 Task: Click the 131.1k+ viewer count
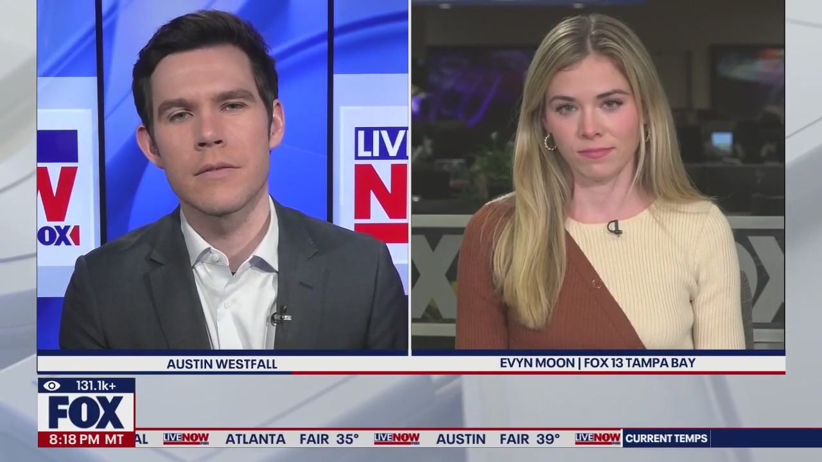[96, 386]
